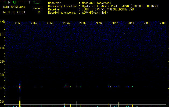Click frequency axis label 1.1

tap(2, 35)
